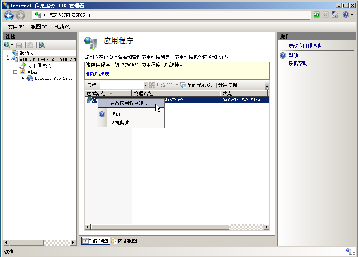Click the 起始页 icon in the tree
358x257 pixels.
point(15,53)
